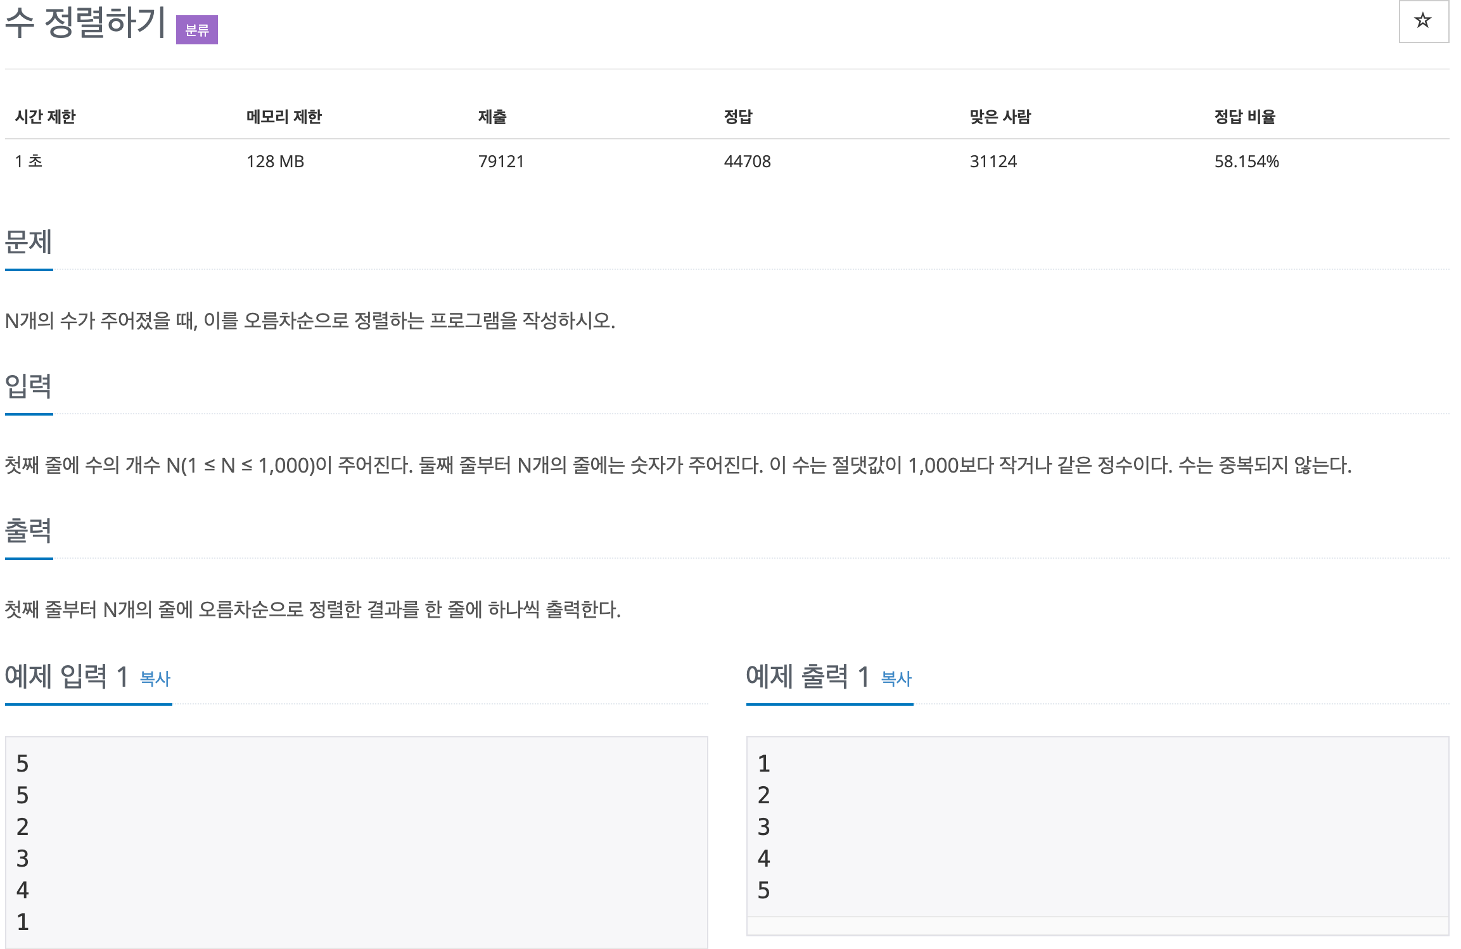1461x949 pixels.
Task: Click the 제출 column header
Action: pos(492,117)
